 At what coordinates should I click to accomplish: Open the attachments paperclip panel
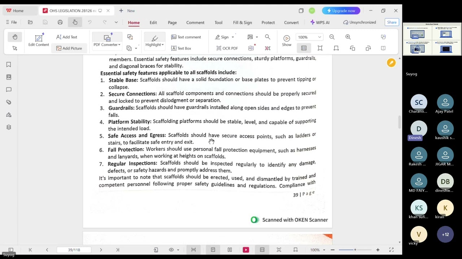coord(9,102)
